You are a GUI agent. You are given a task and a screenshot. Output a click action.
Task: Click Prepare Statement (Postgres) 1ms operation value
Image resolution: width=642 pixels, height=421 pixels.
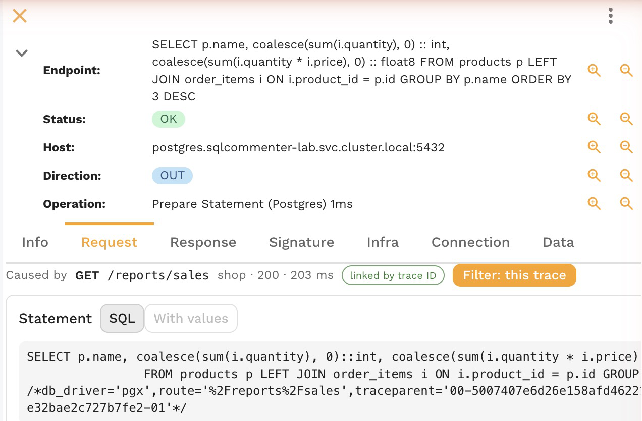point(252,204)
